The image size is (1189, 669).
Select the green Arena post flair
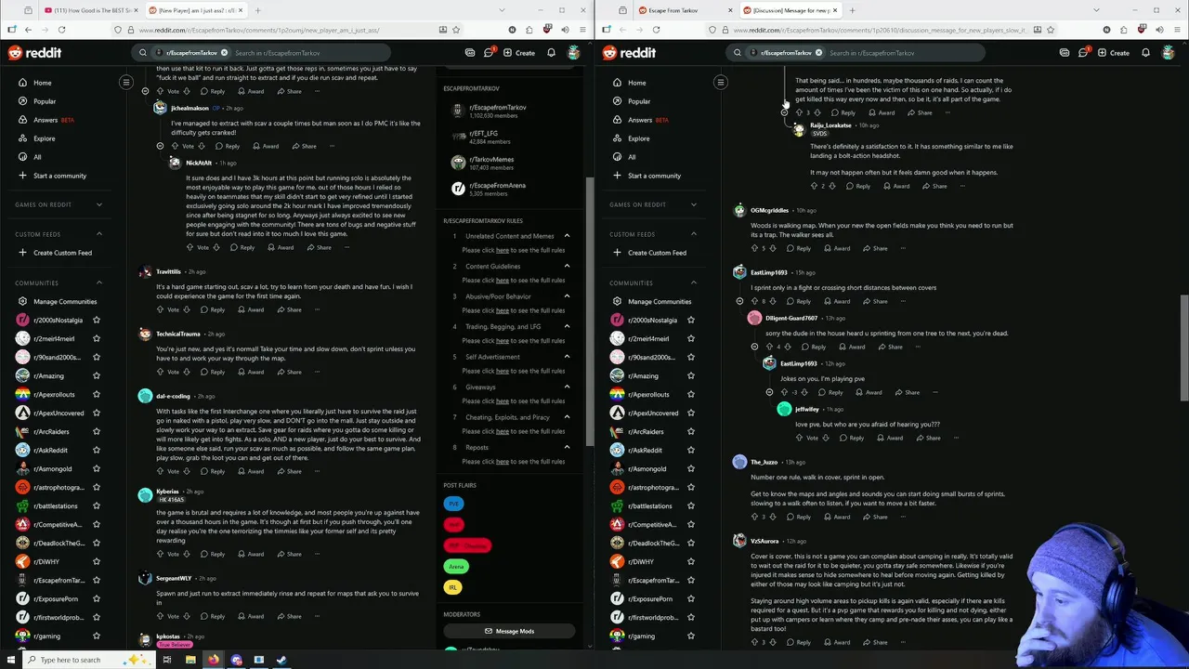455,566
